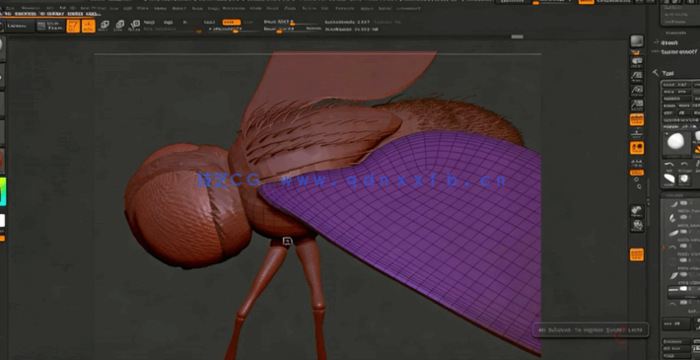Image resolution: width=700 pixels, height=360 pixels.
Task: Click the AAHalf icon above orange Persp
Action: [x=637, y=105]
